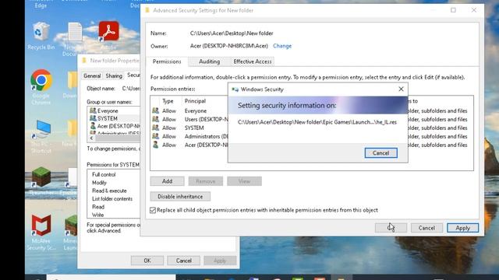The width and height of the screenshot is (499, 280).
Task: Select the Everyone permission entry row
Action: pos(312,110)
